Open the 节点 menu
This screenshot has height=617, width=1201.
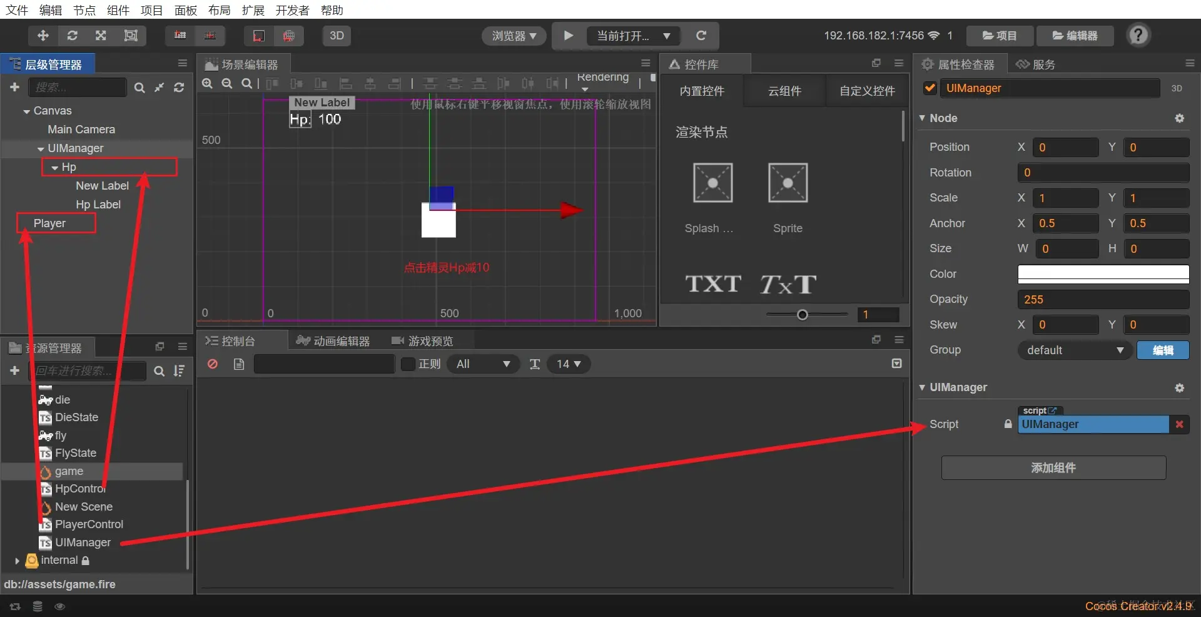84,10
